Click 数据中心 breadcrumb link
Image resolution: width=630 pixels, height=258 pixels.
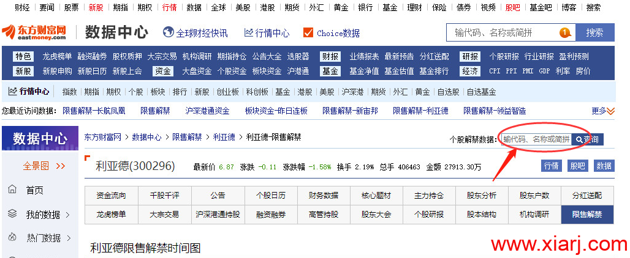click(x=146, y=138)
